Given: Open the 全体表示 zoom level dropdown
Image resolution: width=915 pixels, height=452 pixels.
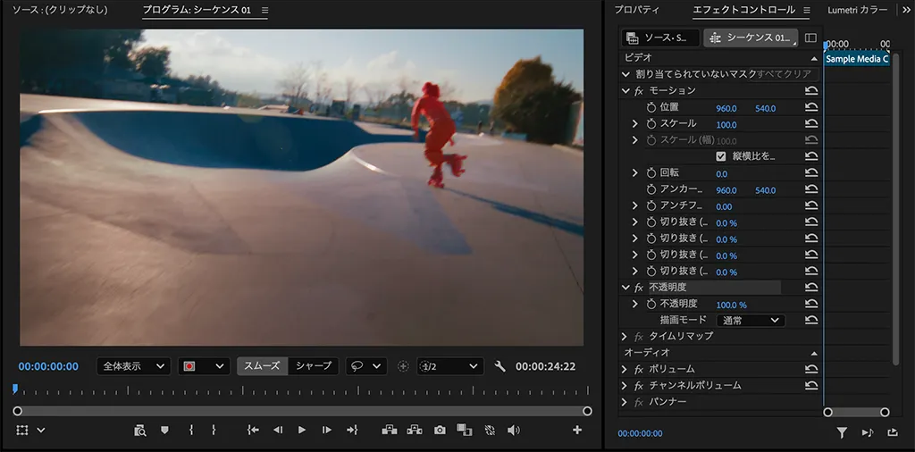Looking at the screenshot, I should (x=133, y=366).
